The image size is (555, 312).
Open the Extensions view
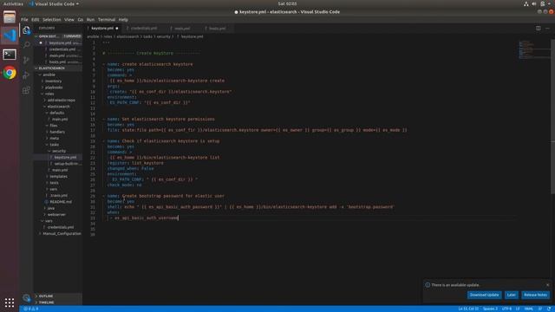(26, 90)
